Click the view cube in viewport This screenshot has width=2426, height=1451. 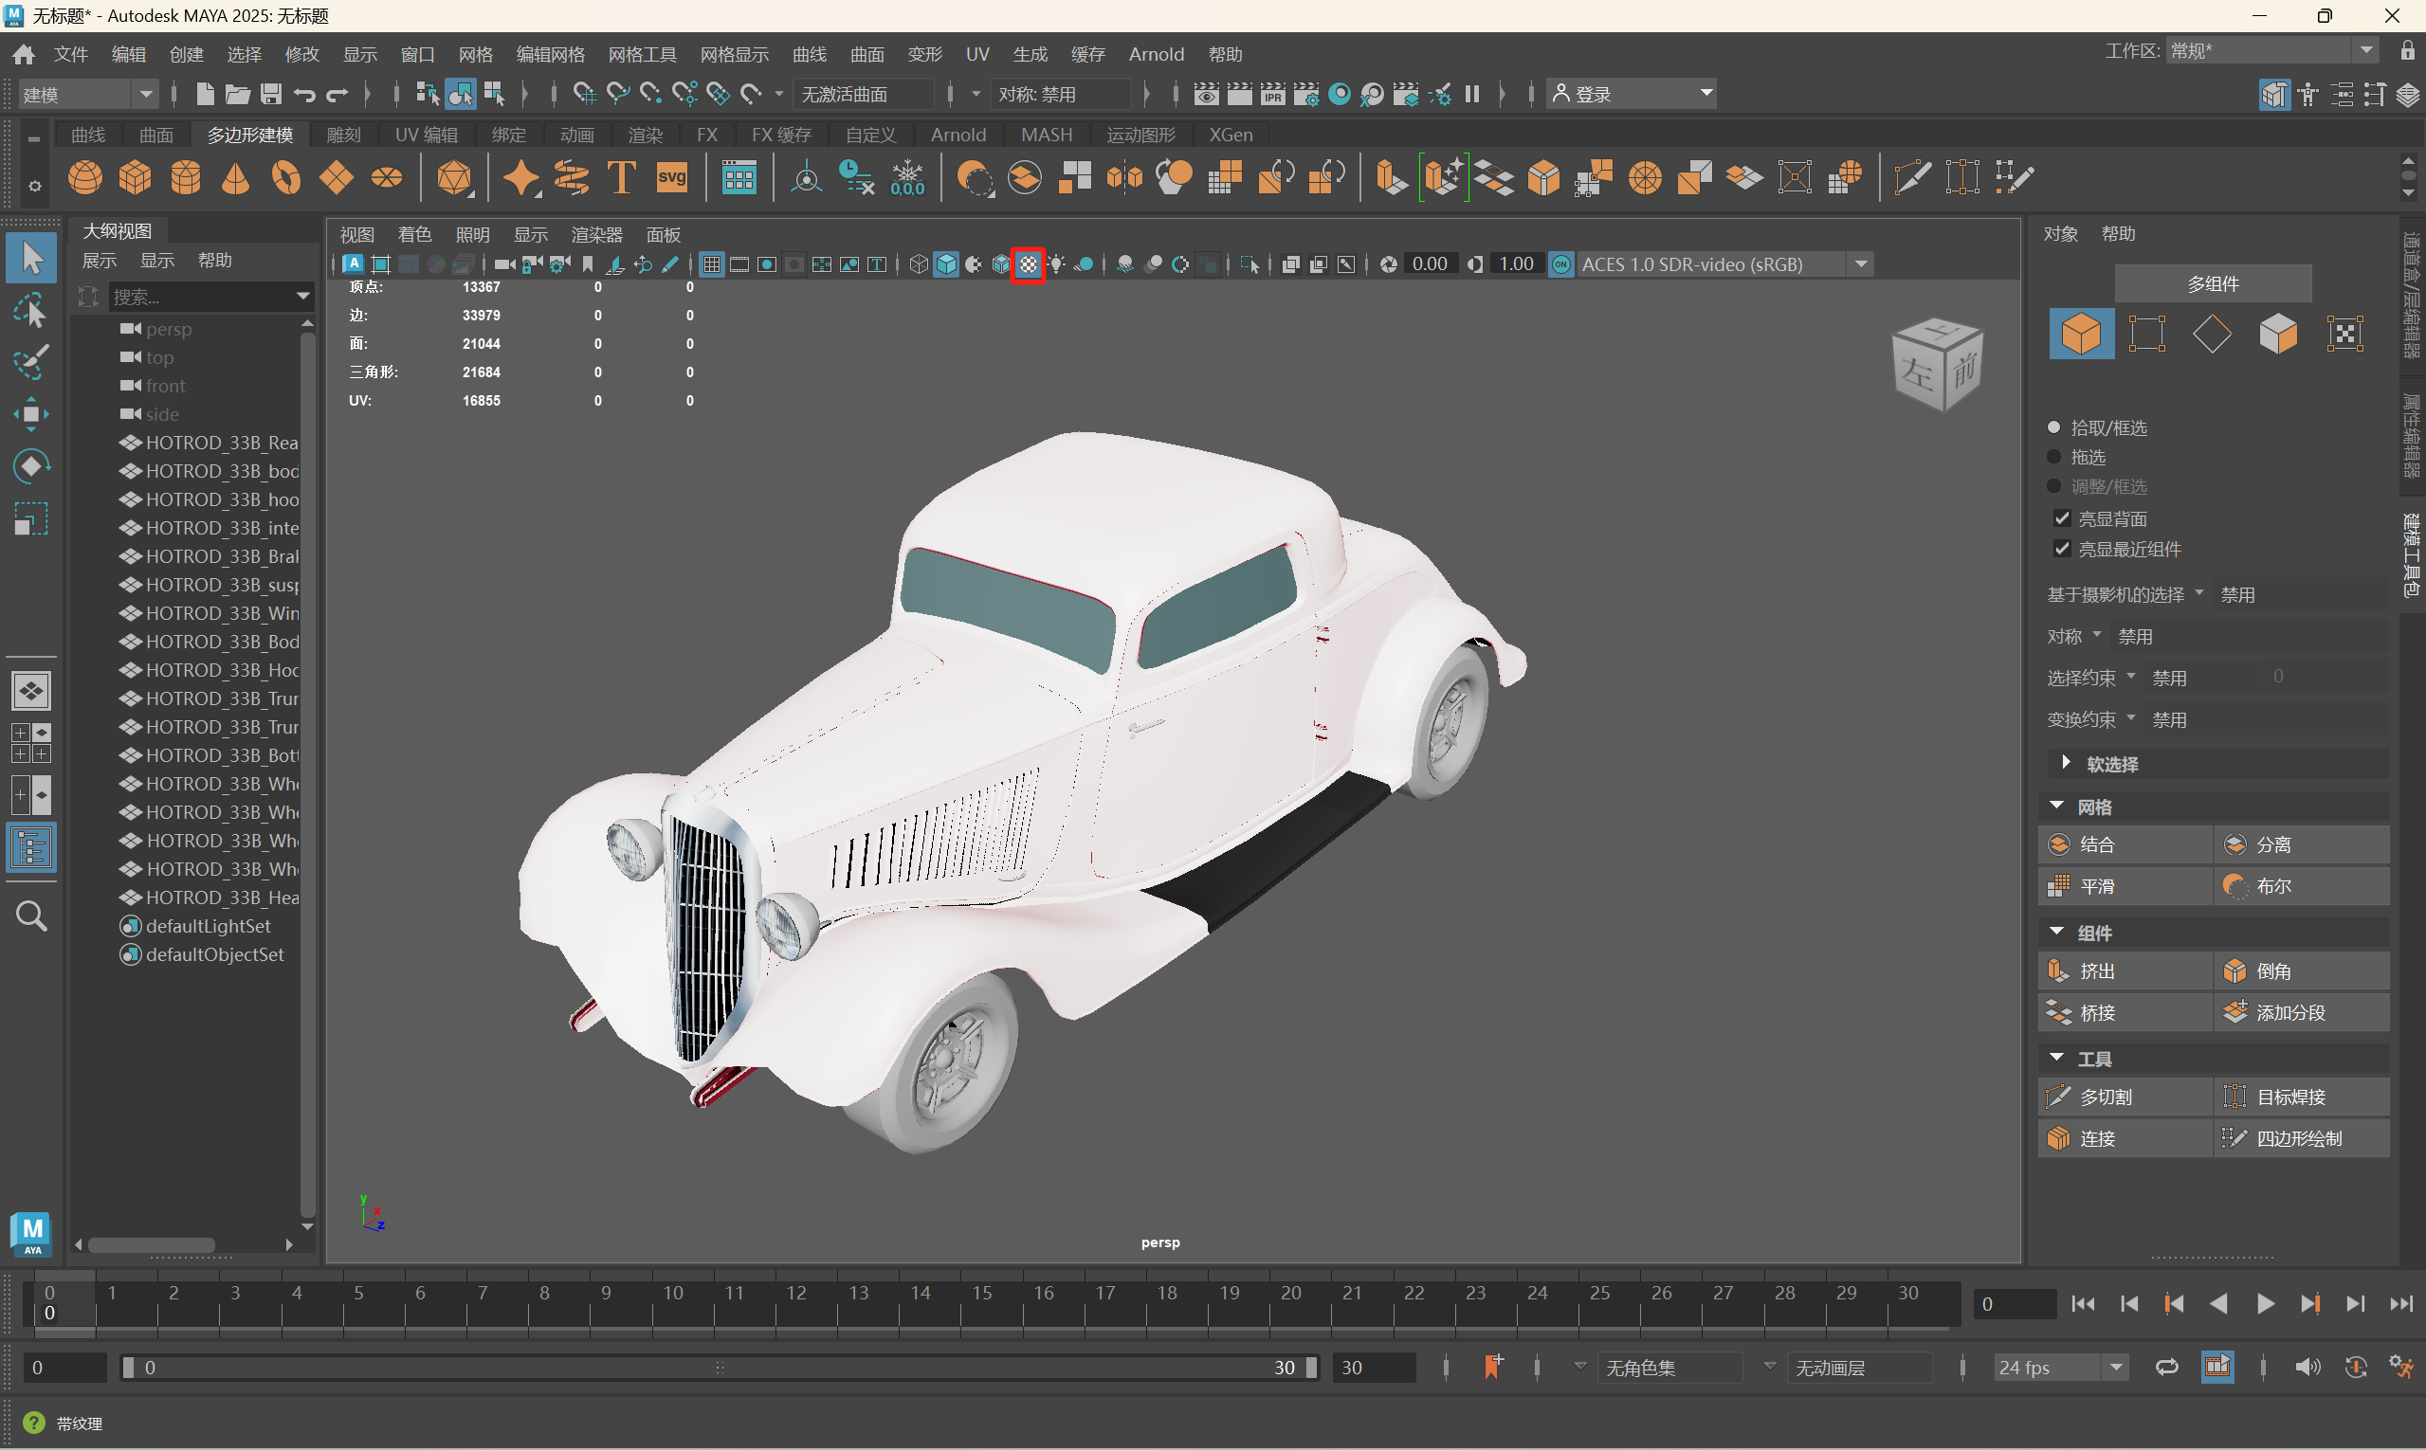(1938, 365)
